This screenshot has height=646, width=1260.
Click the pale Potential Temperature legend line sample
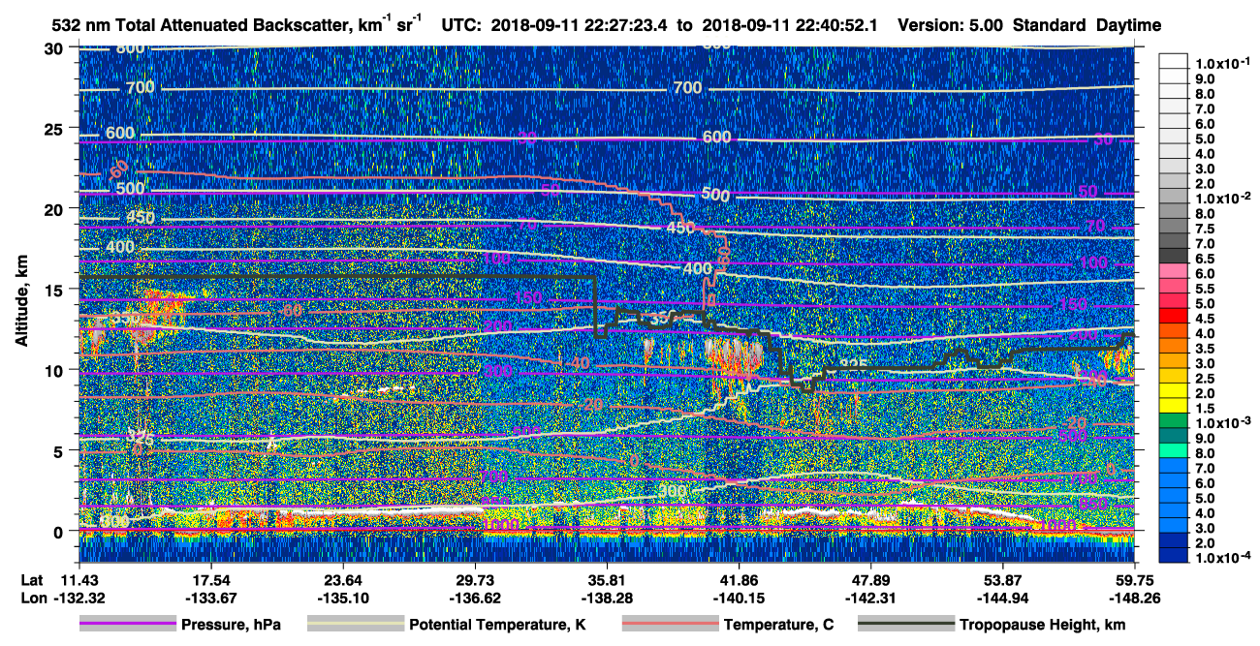355,625
